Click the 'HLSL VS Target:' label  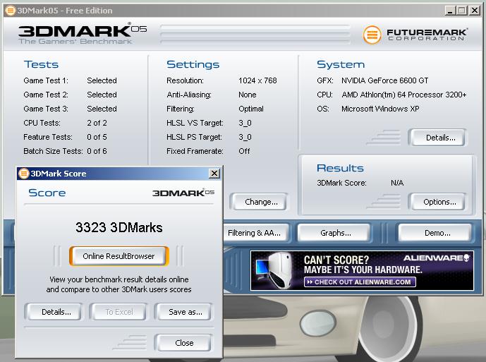(x=195, y=123)
